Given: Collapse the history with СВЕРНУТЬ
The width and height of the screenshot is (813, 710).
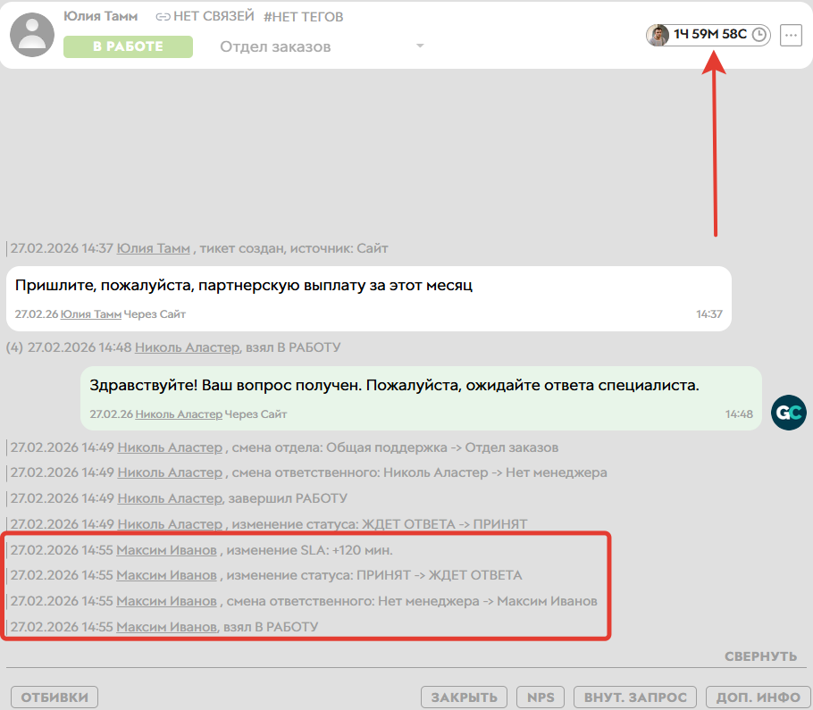Looking at the screenshot, I should 760,656.
